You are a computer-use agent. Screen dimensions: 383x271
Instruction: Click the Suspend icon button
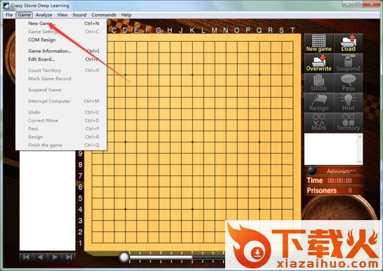click(348, 63)
